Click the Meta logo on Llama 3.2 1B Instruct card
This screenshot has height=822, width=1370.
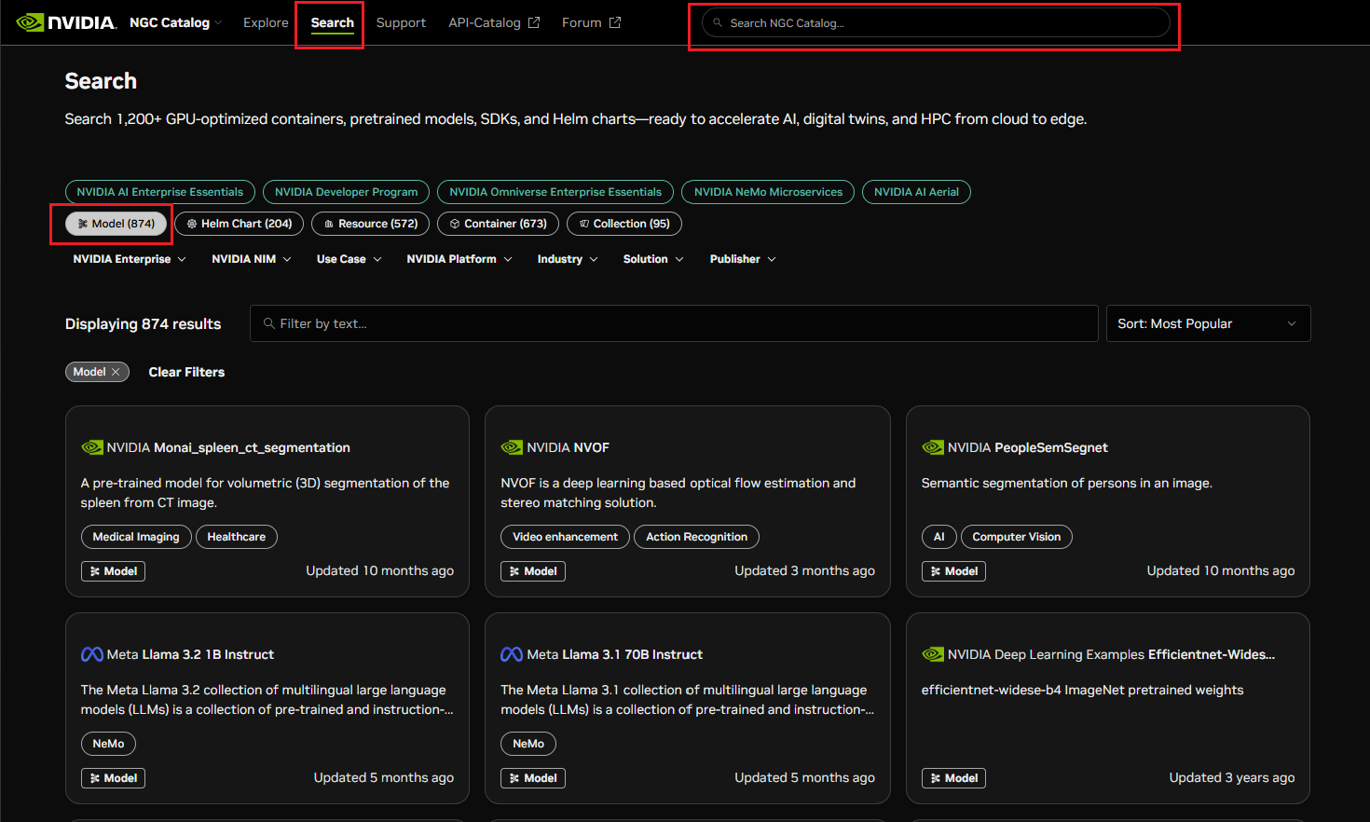point(92,654)
